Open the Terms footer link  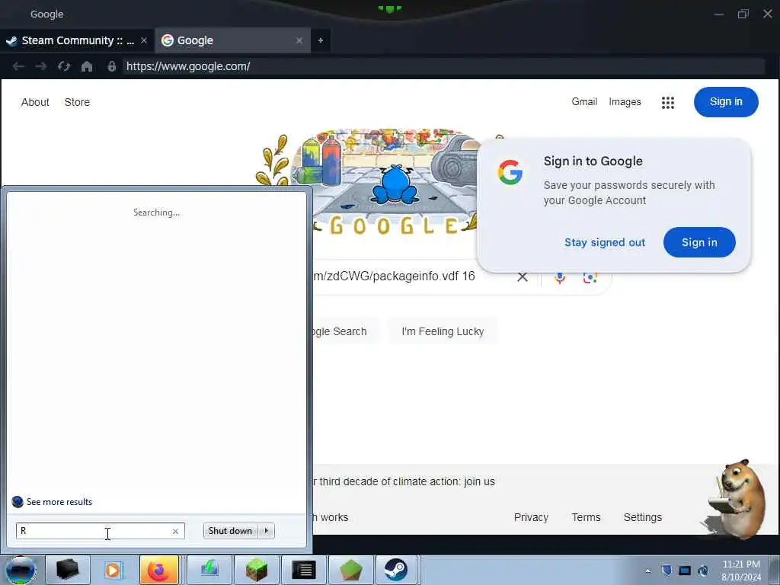point(586,517)
